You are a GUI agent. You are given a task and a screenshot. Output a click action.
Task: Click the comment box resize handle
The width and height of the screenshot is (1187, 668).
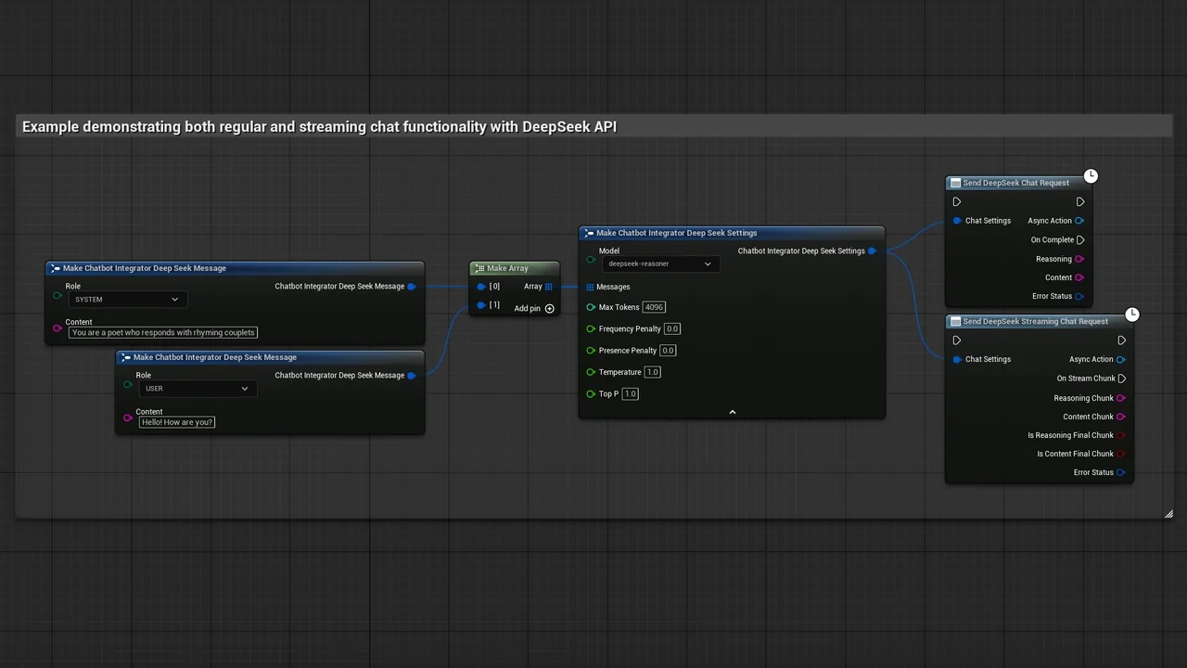point(1168,514)
